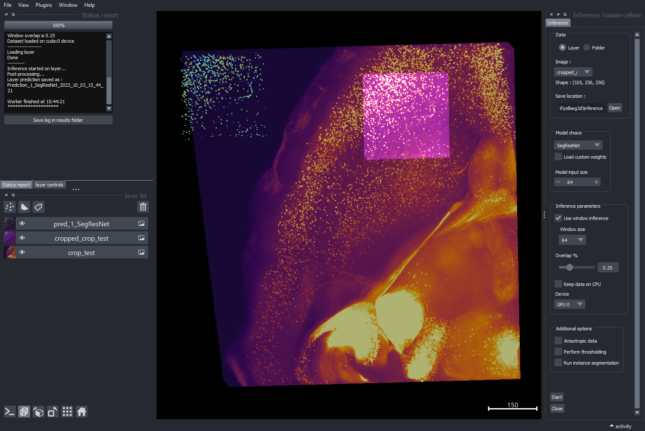Close the Inference dock widget
This screenshot has height=431, width=645.
click(x=551, y=14)
